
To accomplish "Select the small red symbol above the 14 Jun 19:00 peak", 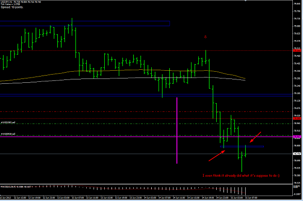I will tap(206, 37).
